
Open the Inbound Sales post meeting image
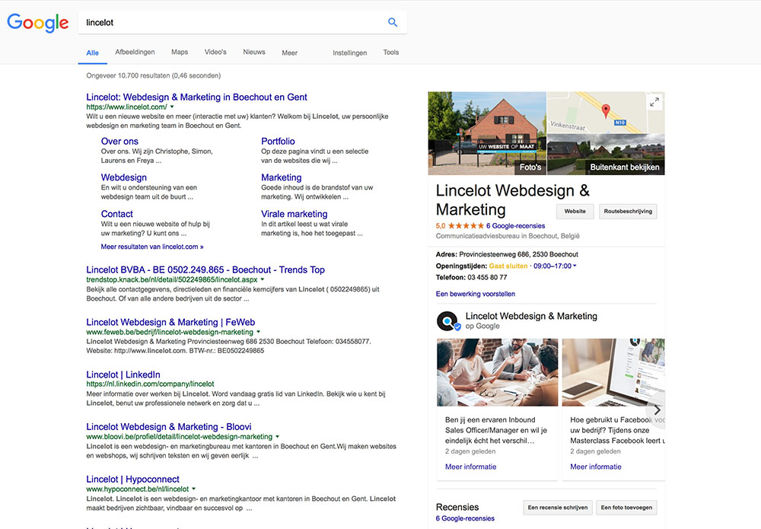pyautogui.click(x=498, y=372)
